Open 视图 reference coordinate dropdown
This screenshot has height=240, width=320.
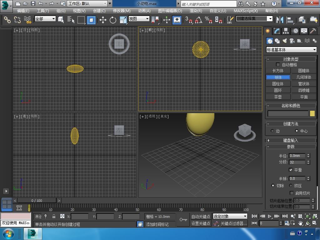pos(139,19)
